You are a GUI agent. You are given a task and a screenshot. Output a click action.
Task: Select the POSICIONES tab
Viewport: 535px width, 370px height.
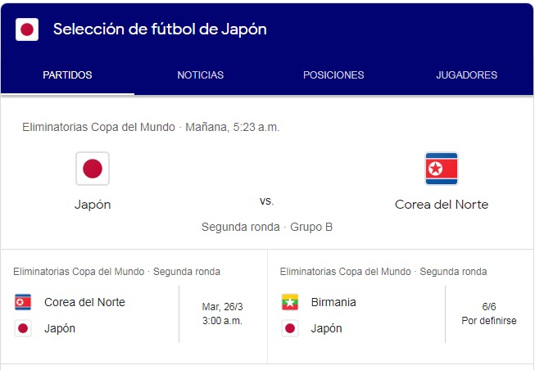(x=333, y=75)
